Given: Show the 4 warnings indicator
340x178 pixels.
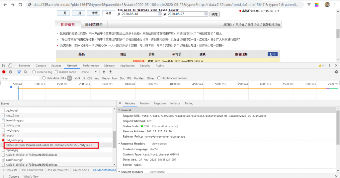Looking at the screenshot, I should click(x=321, y=66).
